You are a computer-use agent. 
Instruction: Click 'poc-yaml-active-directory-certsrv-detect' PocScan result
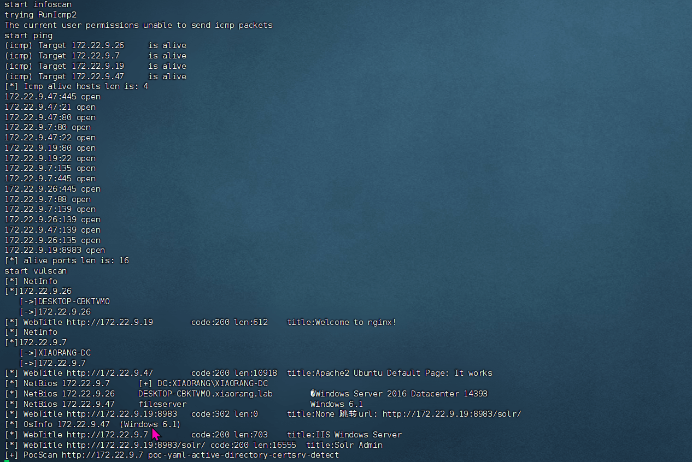click(243, 455)
